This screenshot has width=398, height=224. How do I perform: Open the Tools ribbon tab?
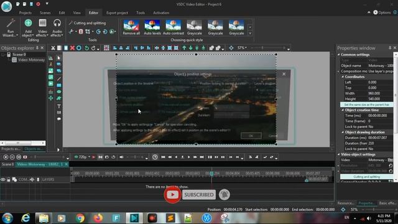tap(141, 12)
